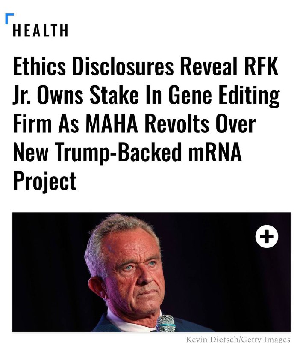Click the microphone in the photo

(166, 323)
